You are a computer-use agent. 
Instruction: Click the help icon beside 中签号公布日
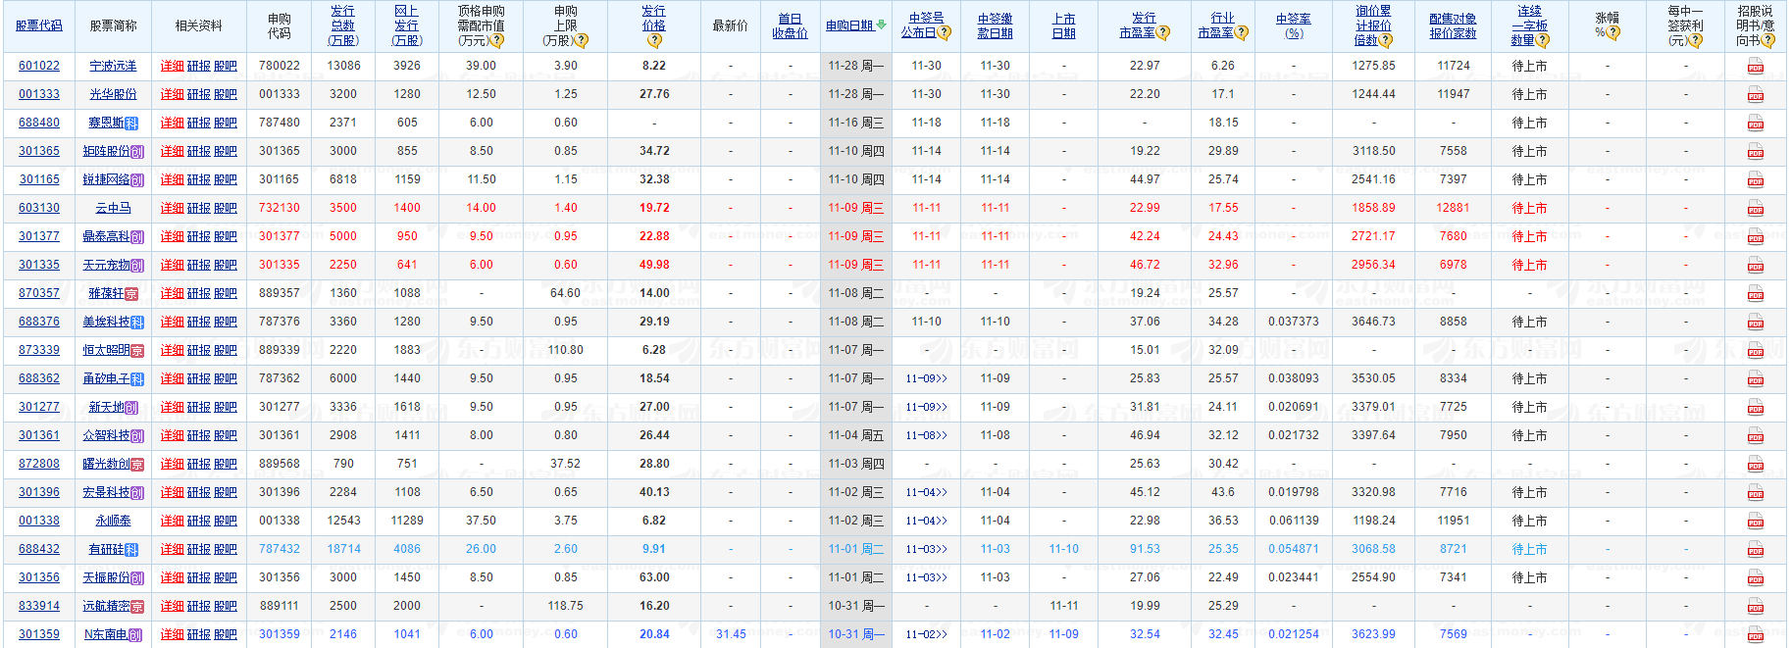[x=944, y=32]
